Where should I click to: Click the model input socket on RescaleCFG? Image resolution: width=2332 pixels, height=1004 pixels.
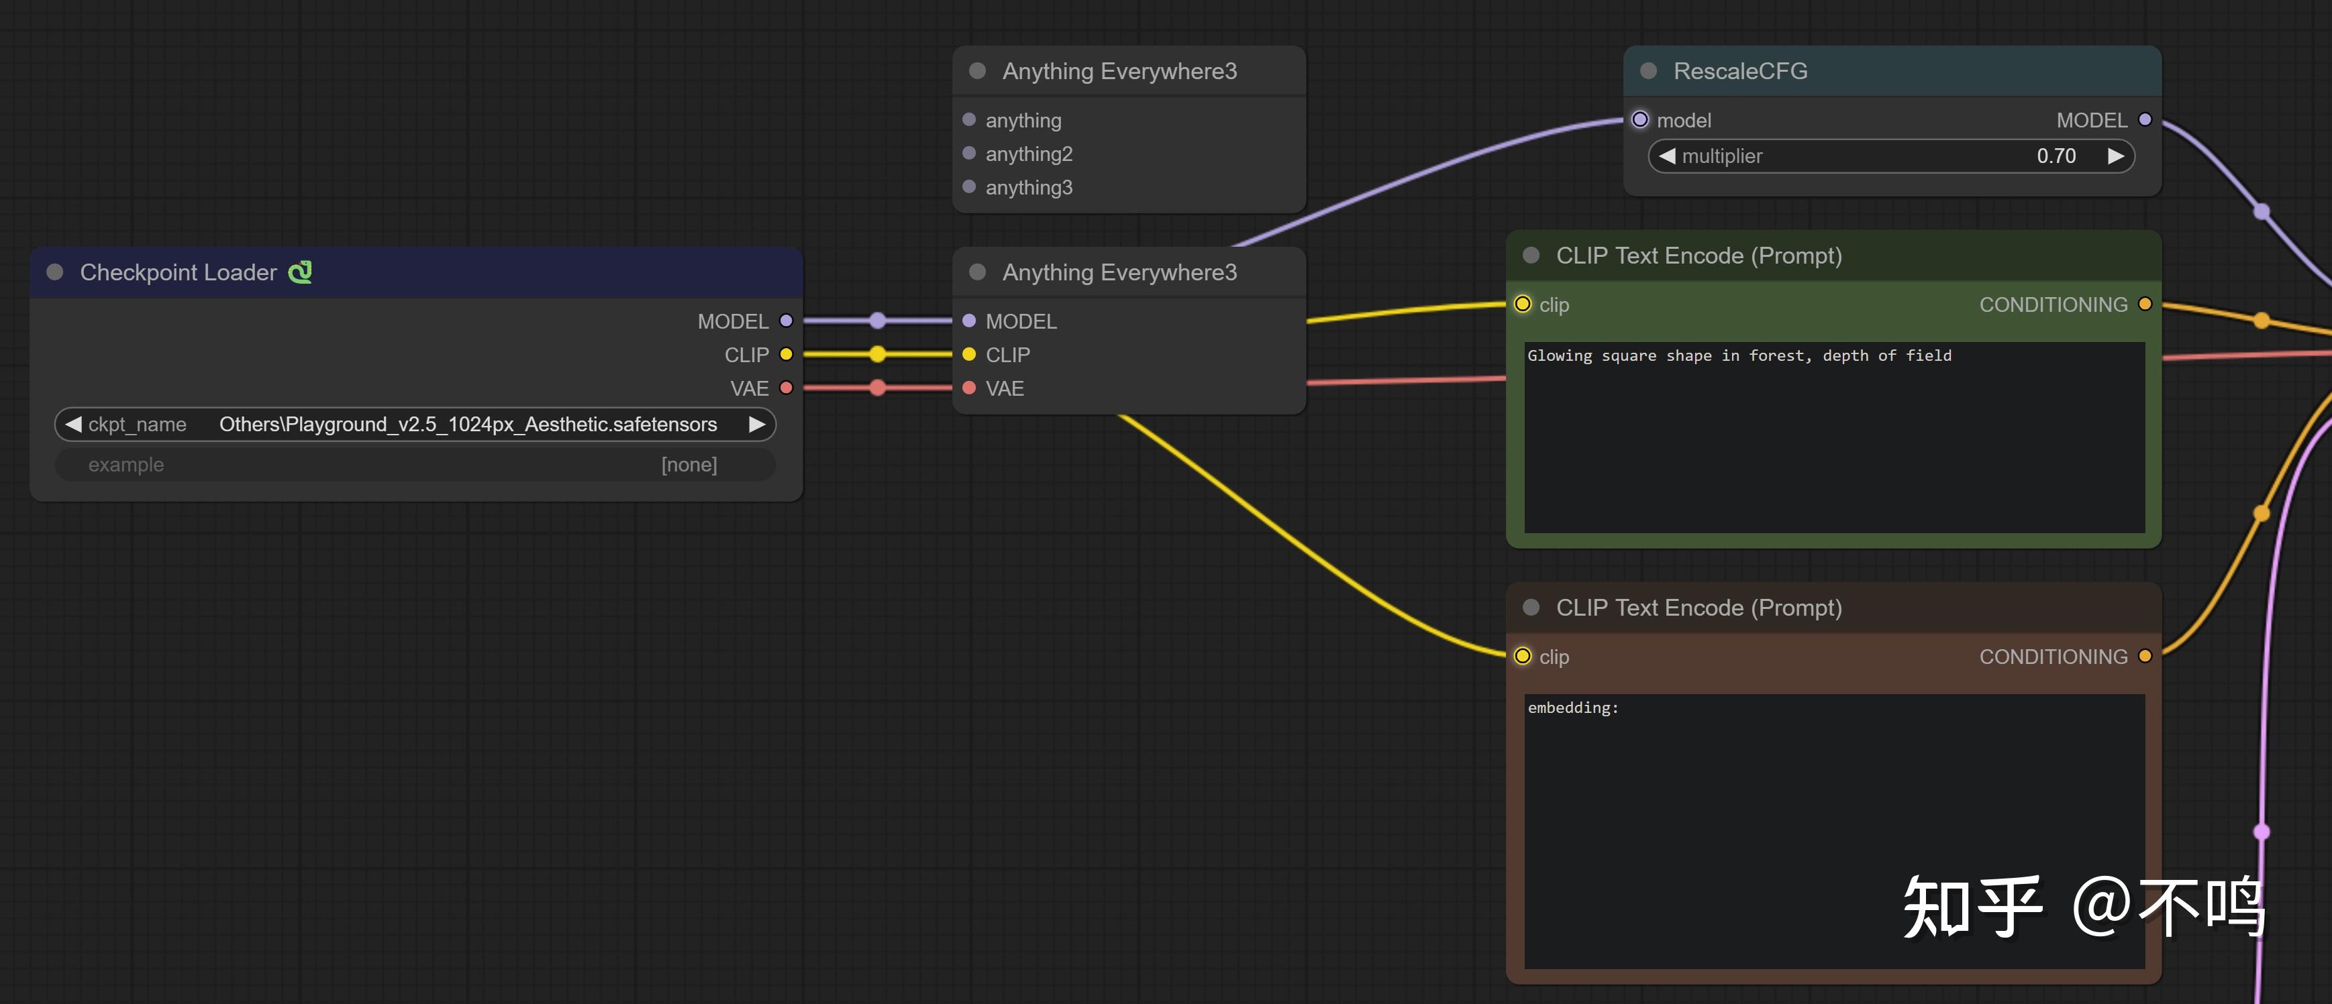(x=1640, y=119)
